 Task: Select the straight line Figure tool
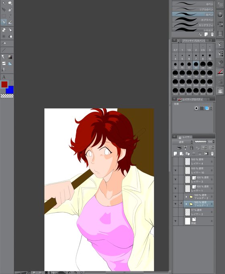tap(4, 50)
